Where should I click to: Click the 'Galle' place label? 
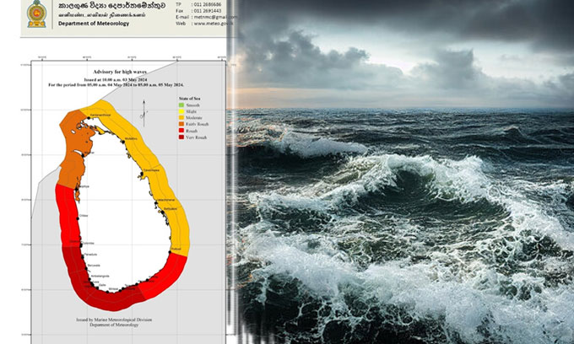[x=102, y=285]
